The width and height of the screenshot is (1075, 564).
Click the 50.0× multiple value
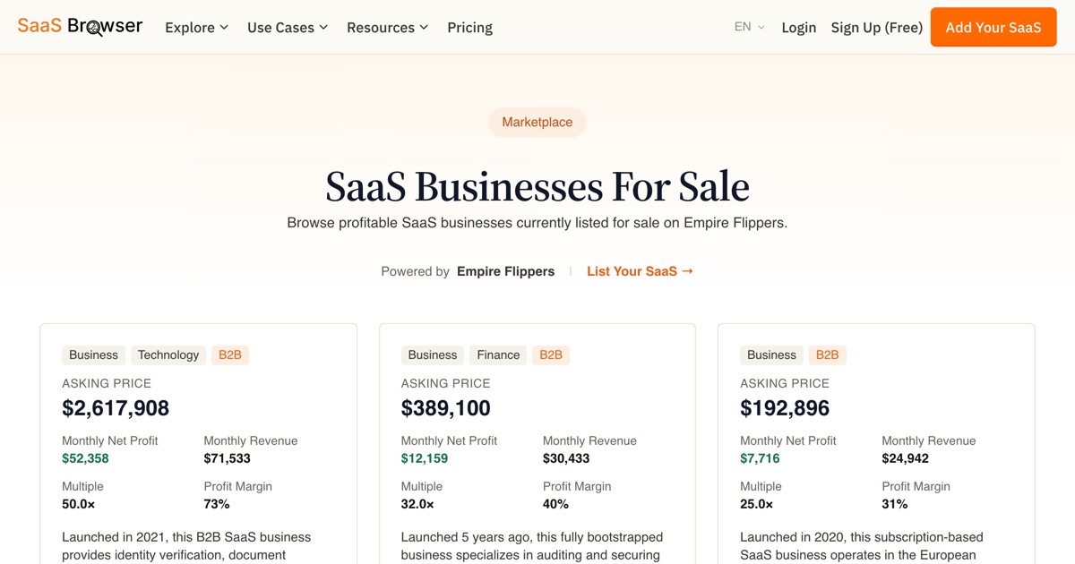coord(79,504)
